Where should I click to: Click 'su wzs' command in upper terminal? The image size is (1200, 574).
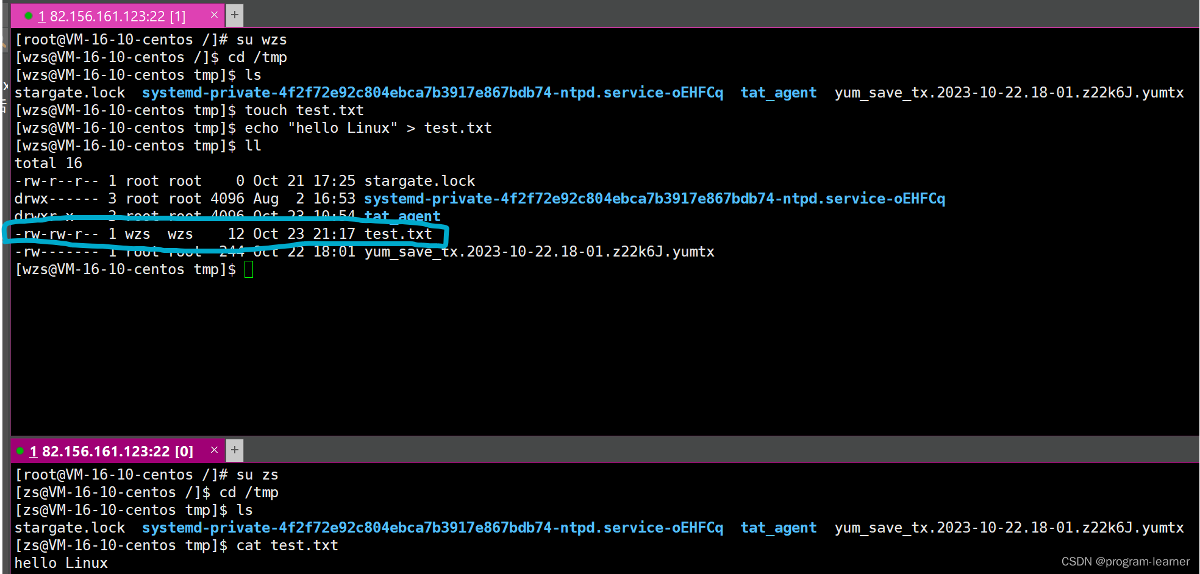tap(262, 40)
